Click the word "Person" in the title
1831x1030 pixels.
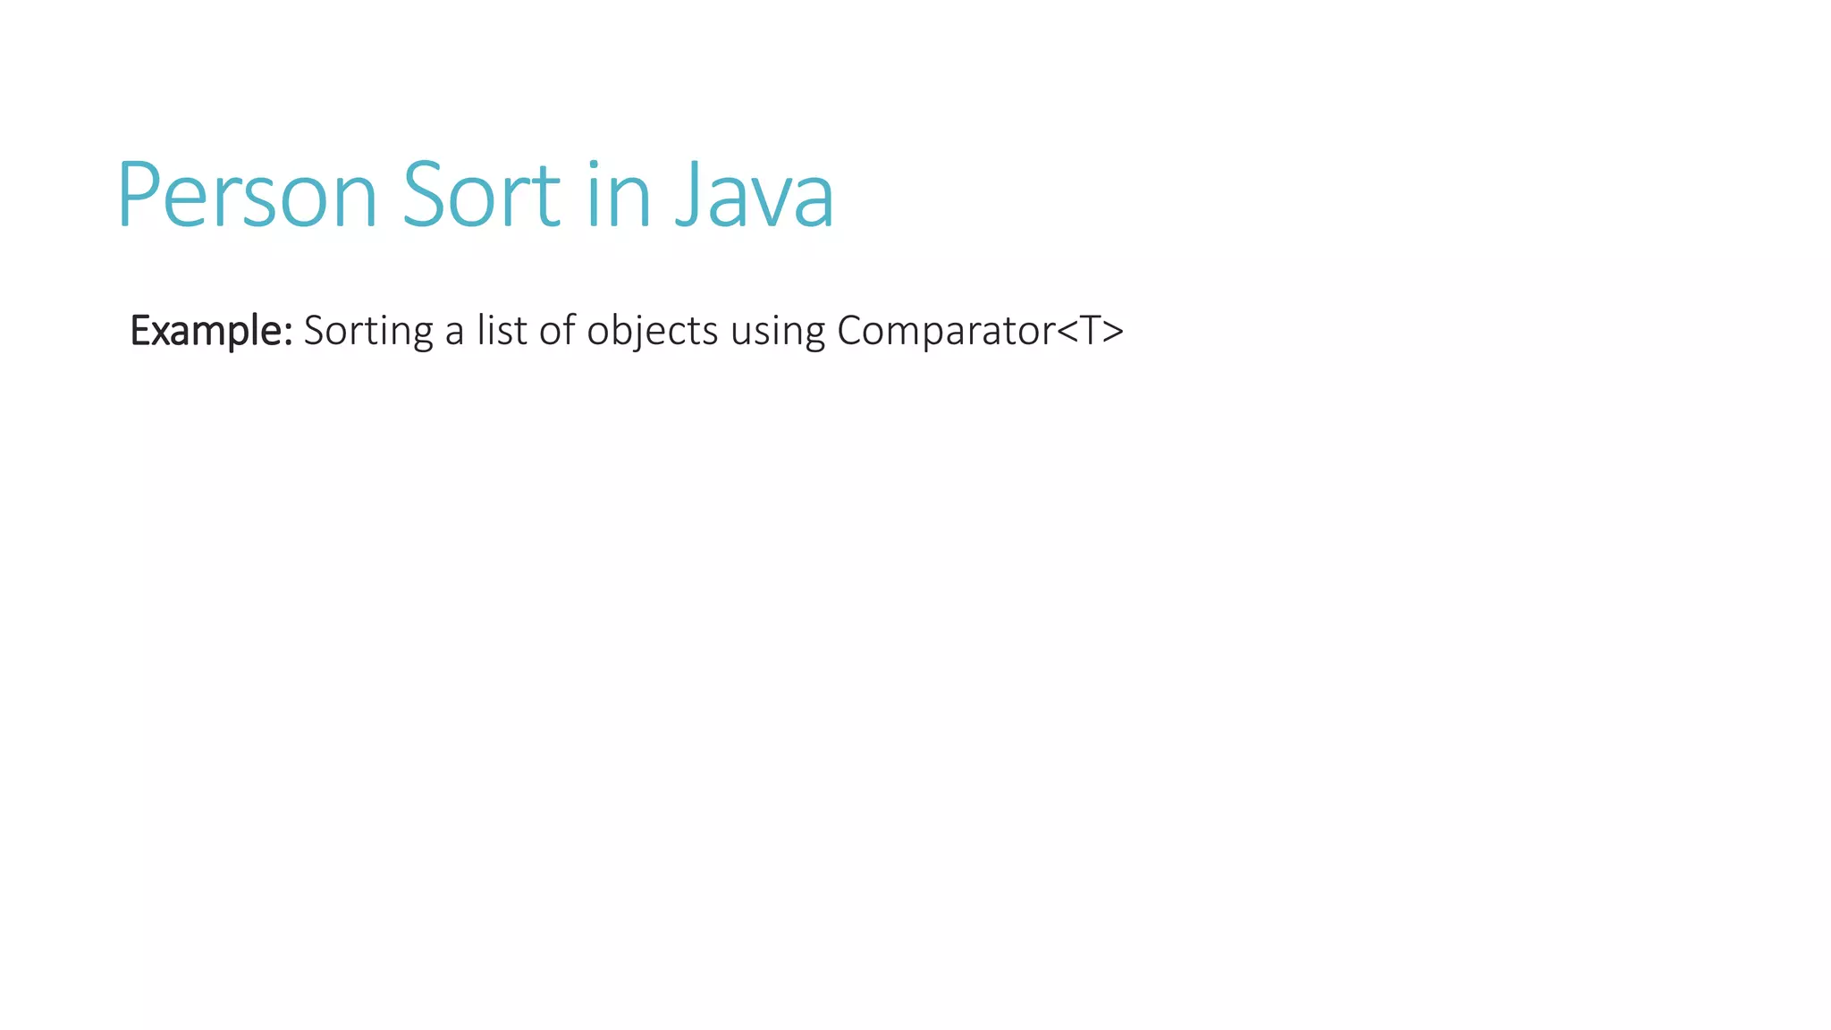[x=248, y=194]
